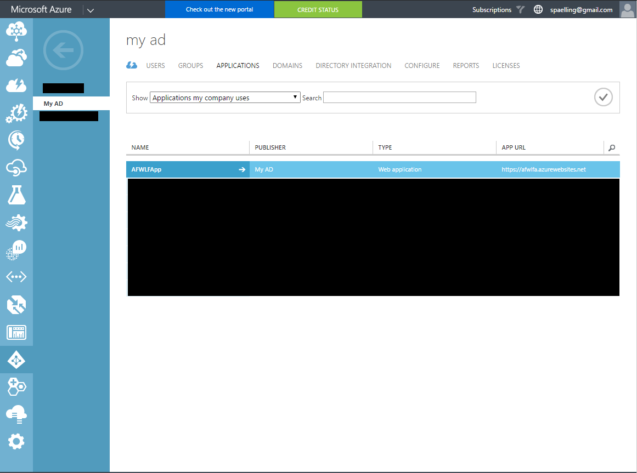Open the Stream Analytics gear-waves icon
This screenshot has height=473, width=637.
click(x=16, y=223)
